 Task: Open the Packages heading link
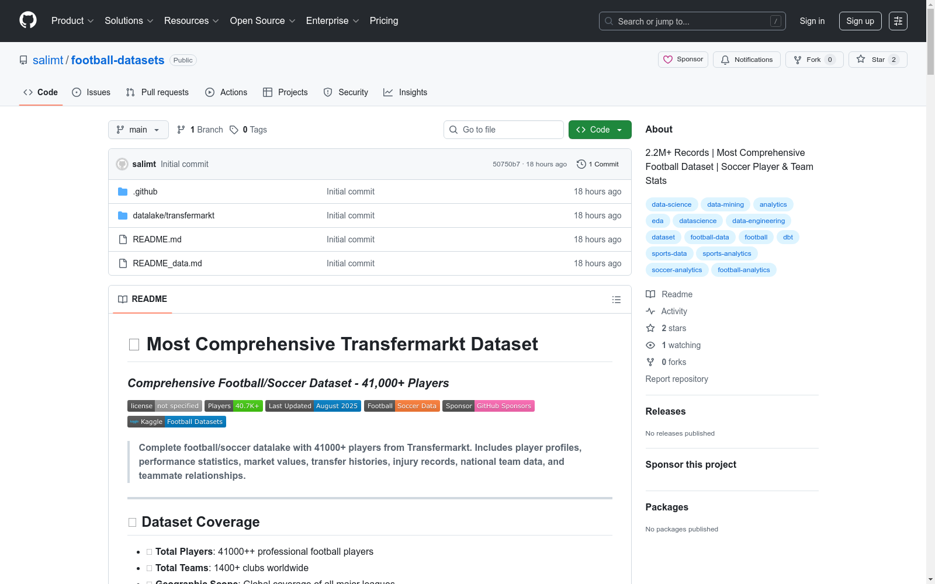click(x=667, y=507)
